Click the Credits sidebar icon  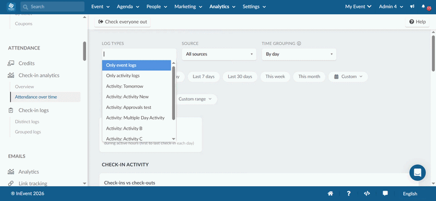[x=11, y=63]
